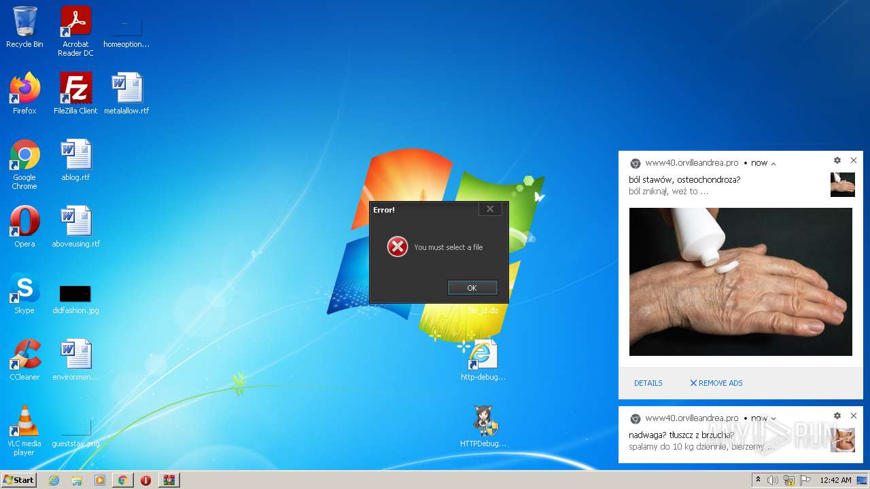The height and width of the screenshot is (489, 870).
Task: Open settings gear on top notification
Action: click(837, 160)
